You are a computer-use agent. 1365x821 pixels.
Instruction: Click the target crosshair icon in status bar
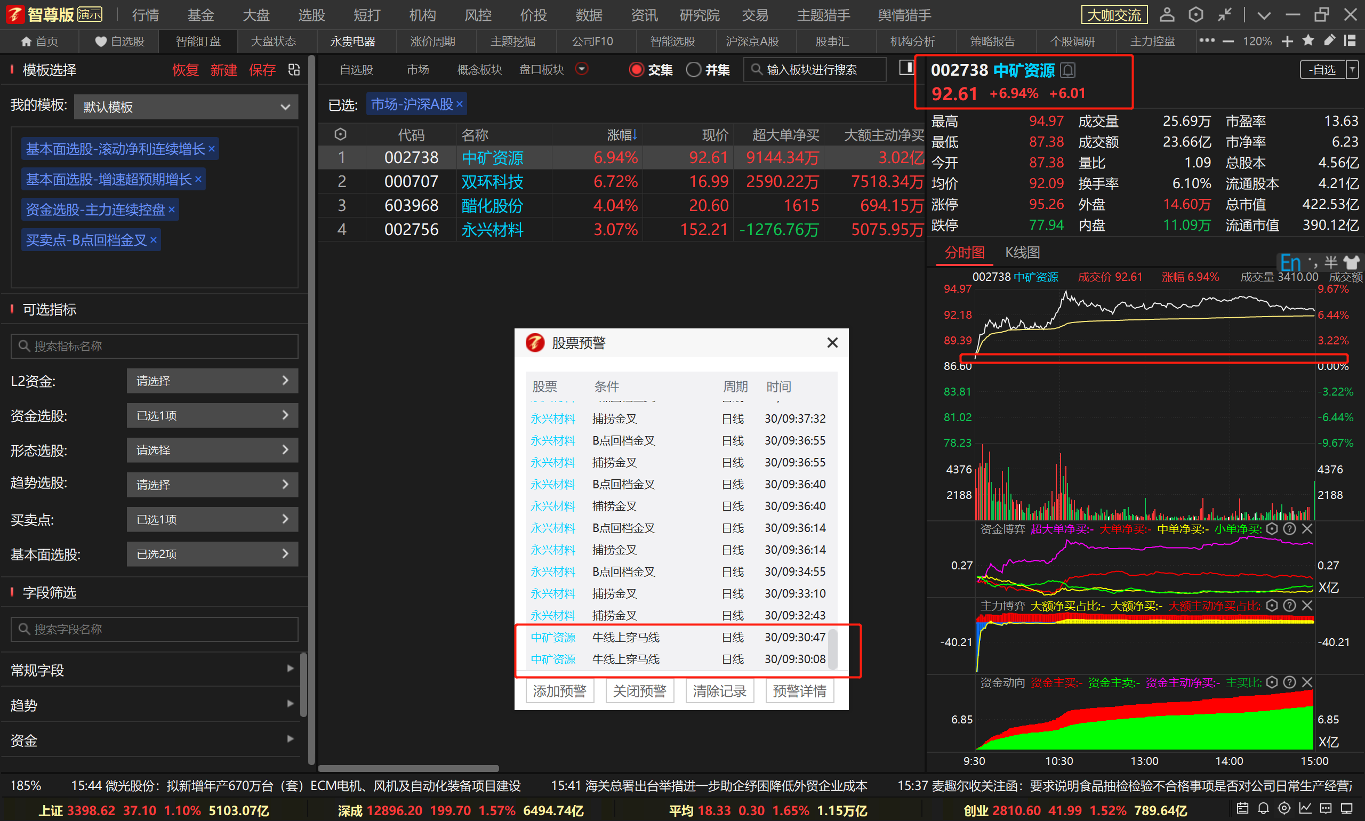pyautogui.click(x=1284, y=809)
